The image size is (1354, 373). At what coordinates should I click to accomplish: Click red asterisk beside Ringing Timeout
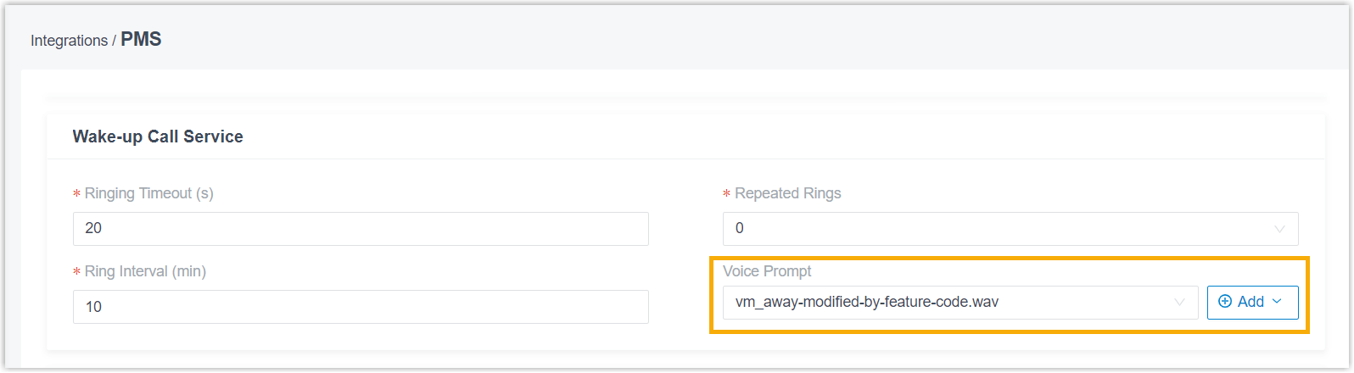(x=76, y=195)
